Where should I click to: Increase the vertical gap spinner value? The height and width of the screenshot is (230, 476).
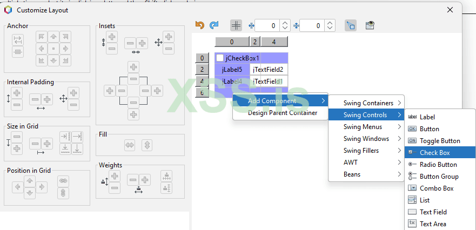coord(330,23)
